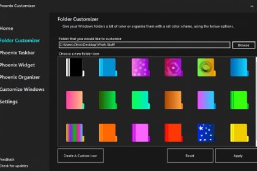
Task: Open the Home section in sidebar
Action: coord(7,28)
